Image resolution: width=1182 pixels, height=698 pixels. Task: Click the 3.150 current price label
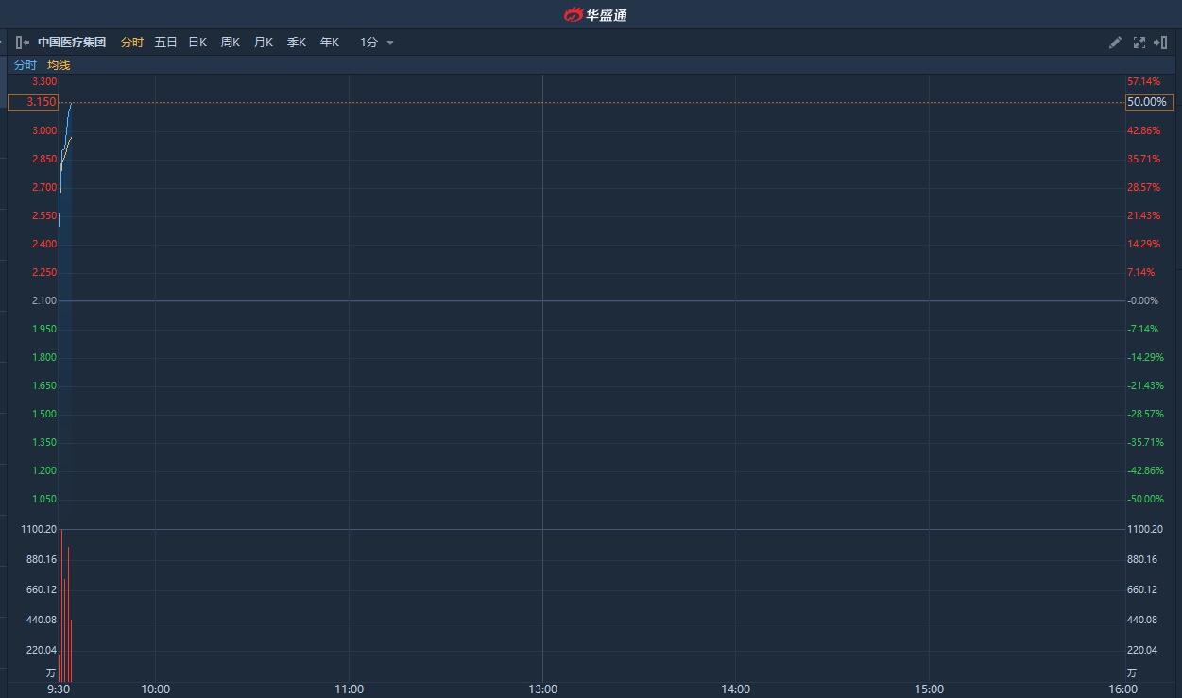pos(33,102)
